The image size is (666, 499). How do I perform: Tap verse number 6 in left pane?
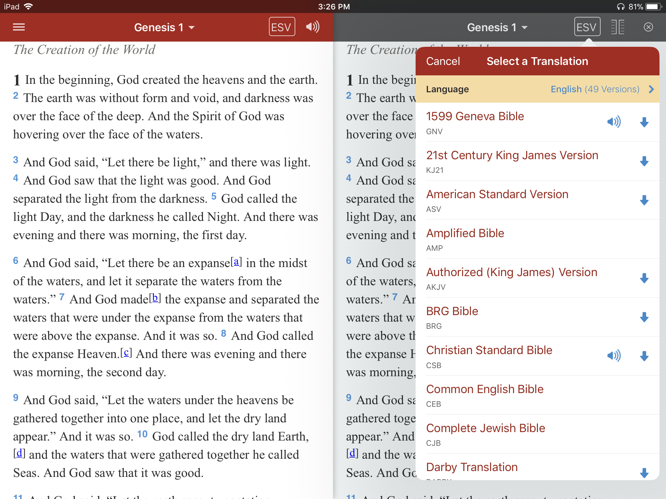[x=16, y=261]
